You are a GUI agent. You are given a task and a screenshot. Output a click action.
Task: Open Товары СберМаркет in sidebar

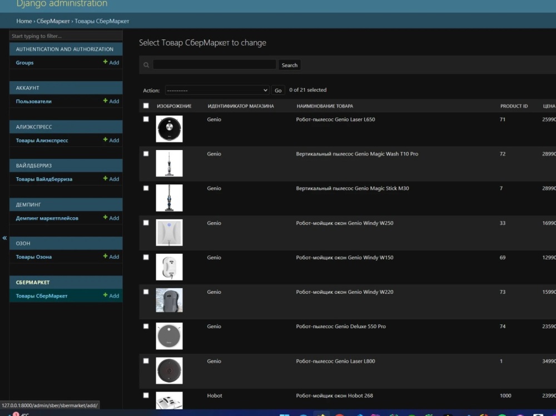tap(42, 296)
